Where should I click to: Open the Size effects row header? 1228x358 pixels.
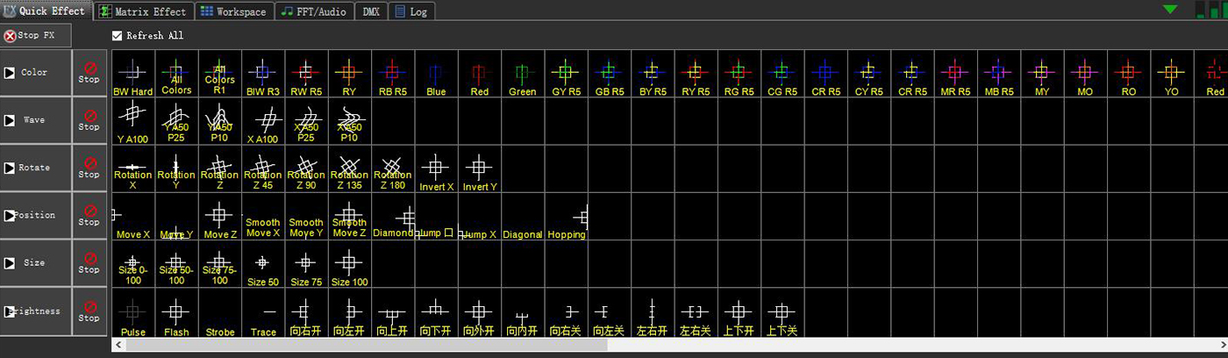[x=35, y=262]
